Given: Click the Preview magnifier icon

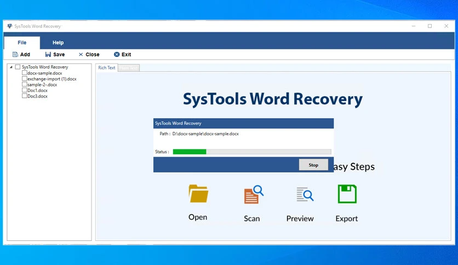Looking at the screenshot, I should click(305, 194).
